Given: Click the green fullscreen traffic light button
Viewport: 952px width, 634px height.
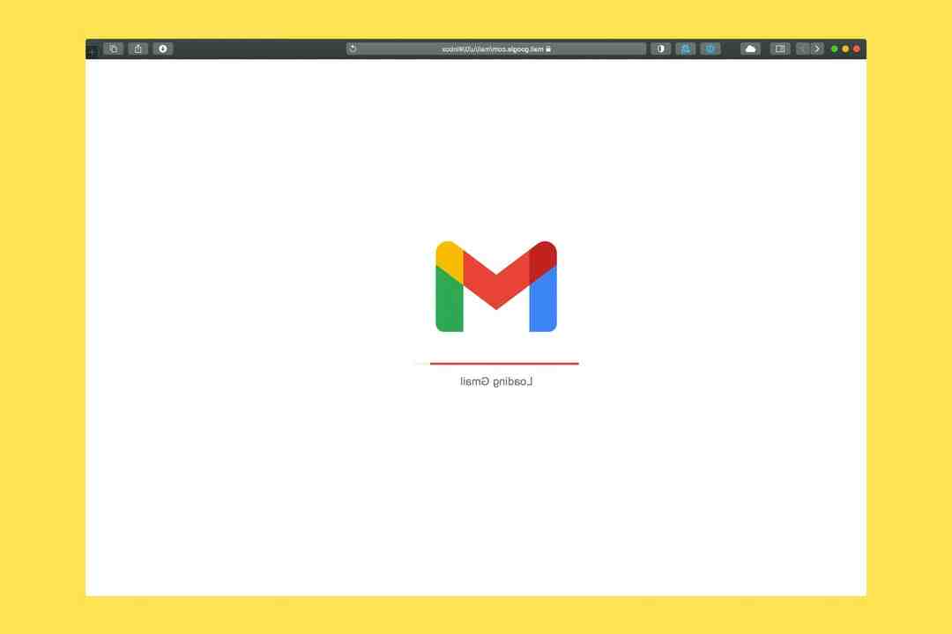Looking at the screenshot, I should click(x=834, y=48).
